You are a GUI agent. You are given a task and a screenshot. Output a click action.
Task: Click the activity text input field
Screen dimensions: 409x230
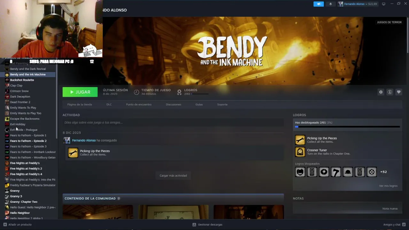[x=173, y=122]
